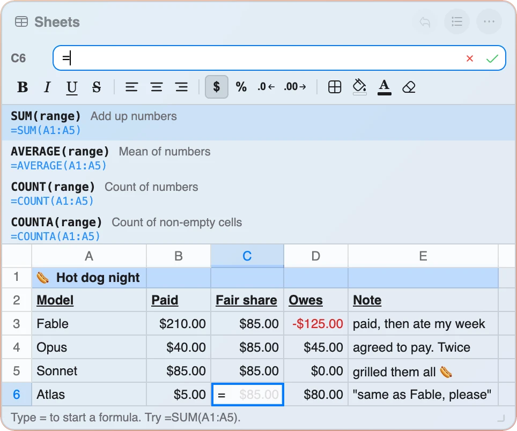Click the 'Hot dog night' title cell
The image size is (517, 431).
(x=89, y=278)
